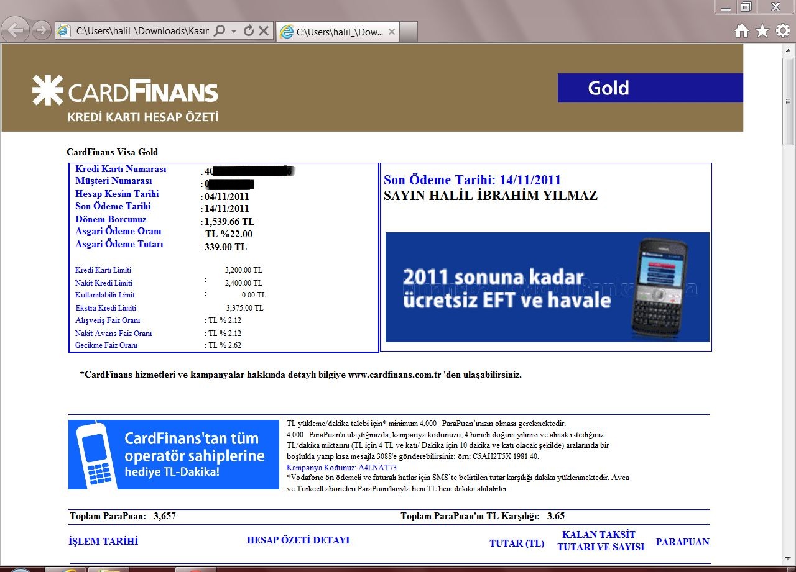
Task: Click the PARAPUAN column header
Action: coord(682,542)
